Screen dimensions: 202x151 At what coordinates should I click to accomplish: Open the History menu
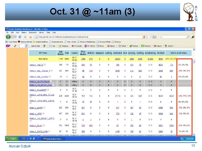click(x=24, y=32)
